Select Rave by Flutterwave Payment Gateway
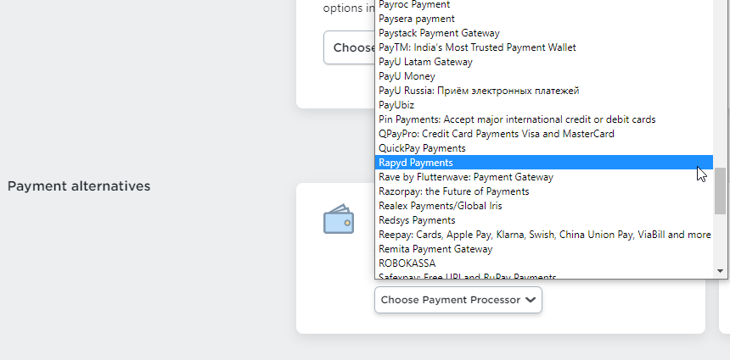This screenshot has height=360, width=730. tap(465, 177)
